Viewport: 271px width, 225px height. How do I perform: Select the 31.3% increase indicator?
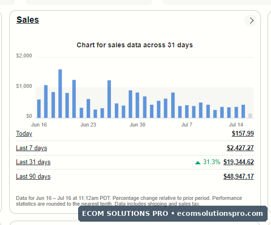click(x=212, y=162)
